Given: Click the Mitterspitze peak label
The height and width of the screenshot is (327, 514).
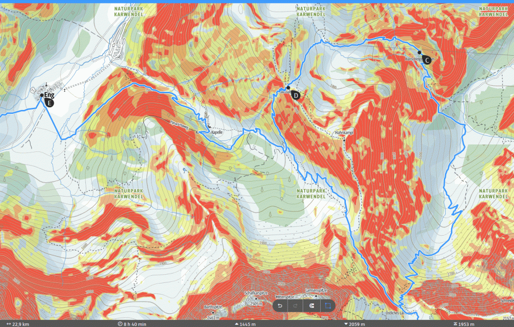Looking at the screenshot, I should tap(284, 296).
